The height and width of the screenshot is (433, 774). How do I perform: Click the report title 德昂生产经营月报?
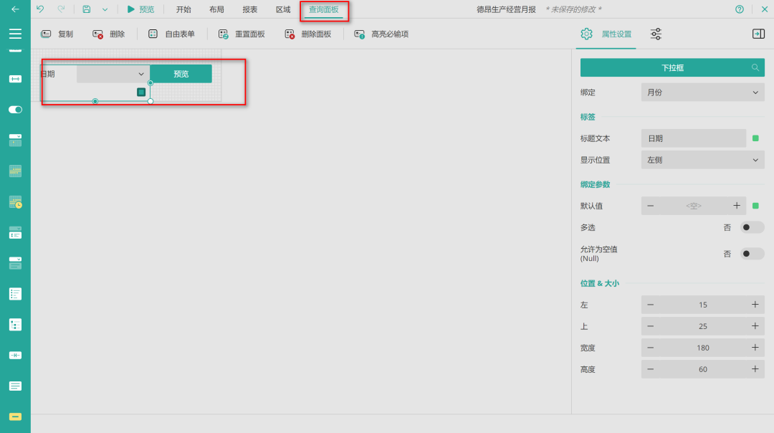[506, 9]
